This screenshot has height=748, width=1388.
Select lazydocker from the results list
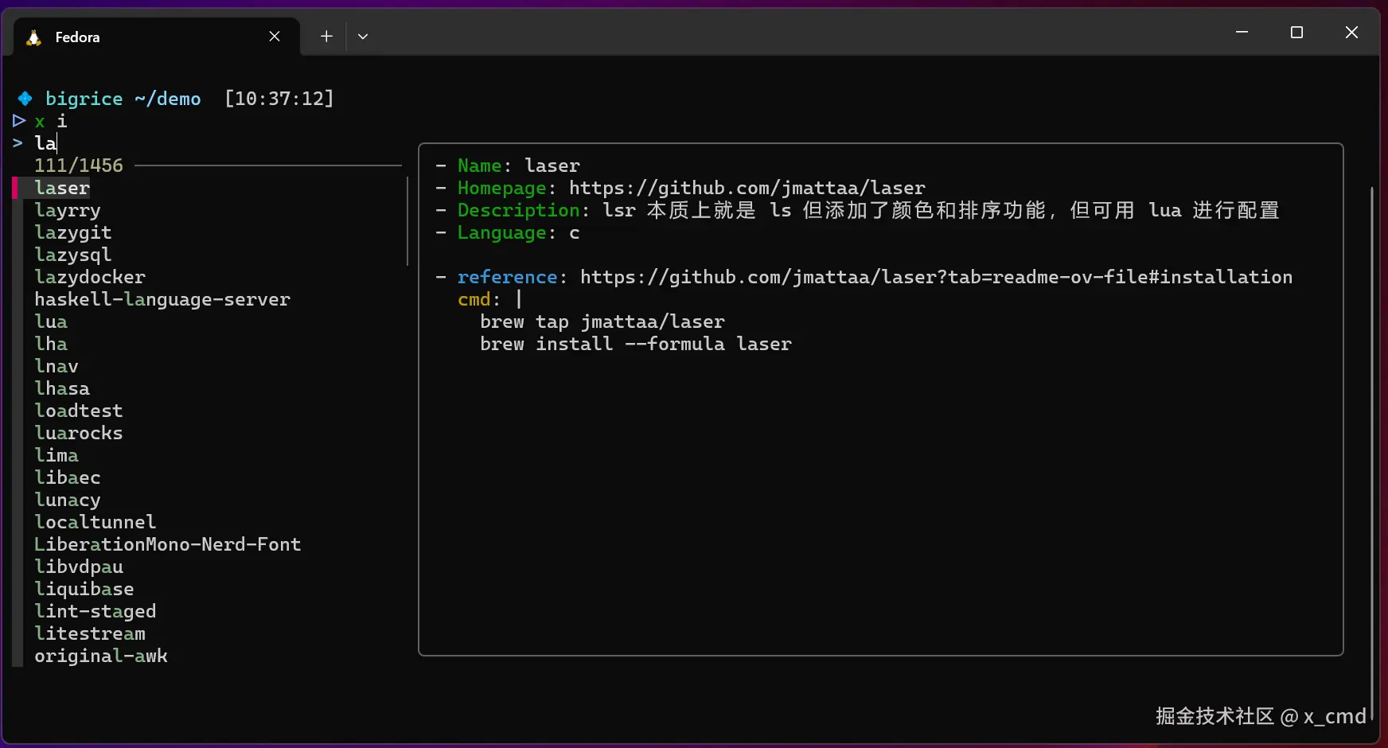(x=89, y=277)
